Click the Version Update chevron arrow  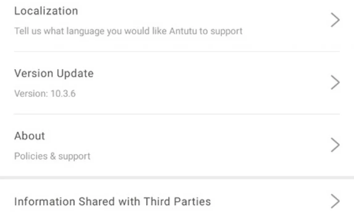(x=335, y=83)
